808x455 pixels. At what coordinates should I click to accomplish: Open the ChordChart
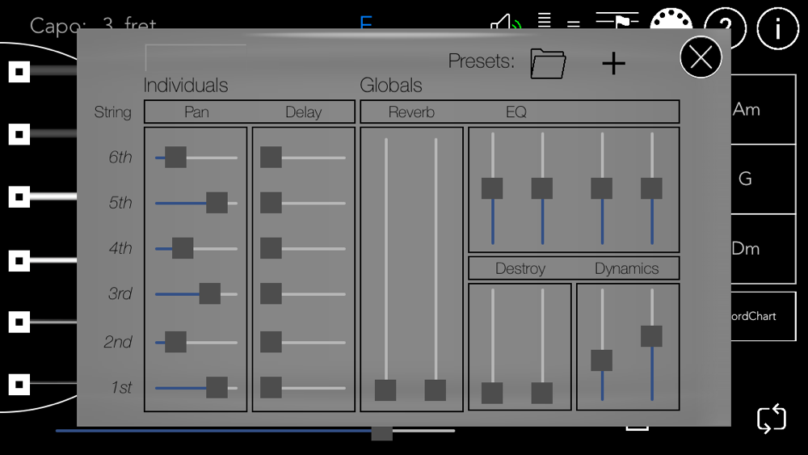[763, 316]
